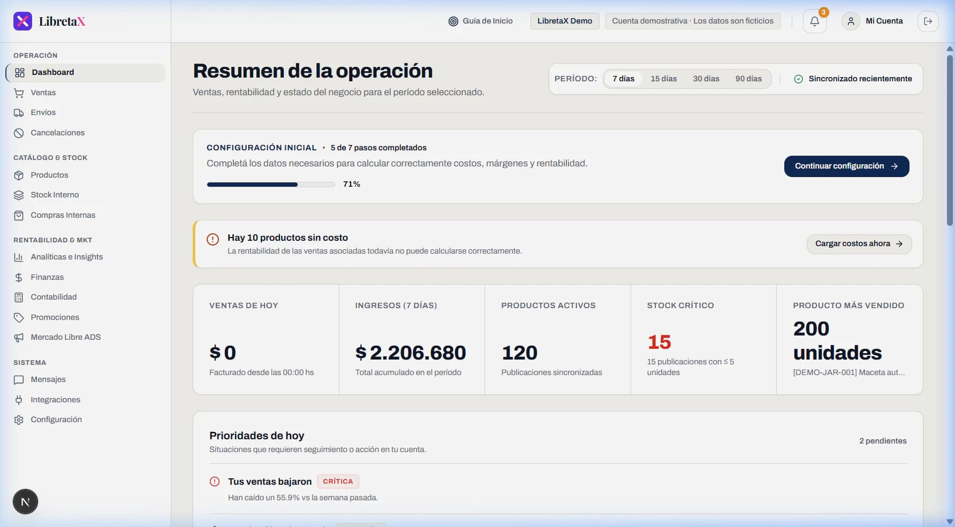This screenshot has width=955, height=527.
Task: Click the Envíos truck icon
Action: 19,113
